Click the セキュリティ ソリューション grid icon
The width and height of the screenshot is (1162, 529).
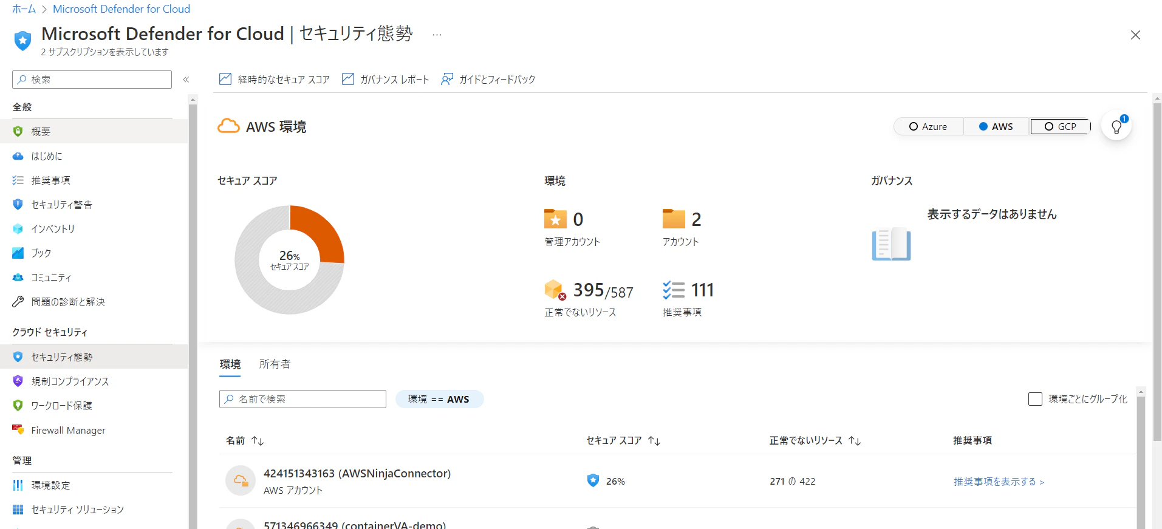(18, 510)
